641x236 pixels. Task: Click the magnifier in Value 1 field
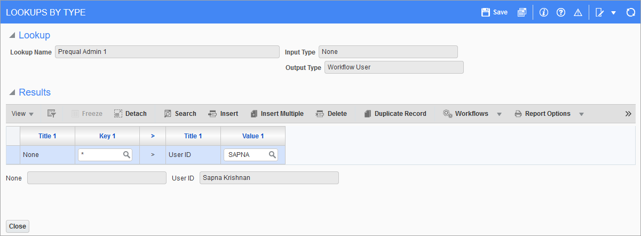pyautogui.click(x=272, y=155)
